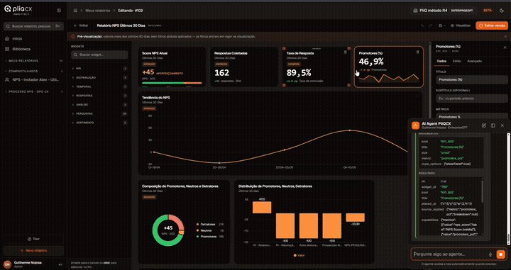Screen dimensions: 511x270
Task: Close the AI Agent PIIQCX chat
Action: [x=502, y=125]
